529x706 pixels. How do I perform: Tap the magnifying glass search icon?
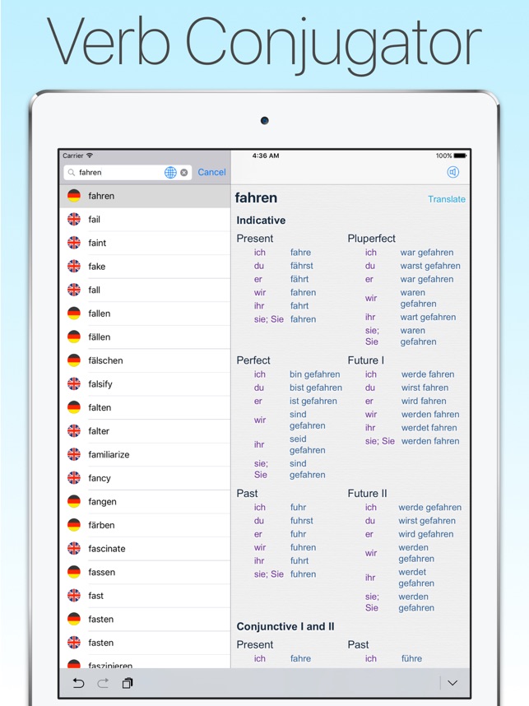(72, 173)
